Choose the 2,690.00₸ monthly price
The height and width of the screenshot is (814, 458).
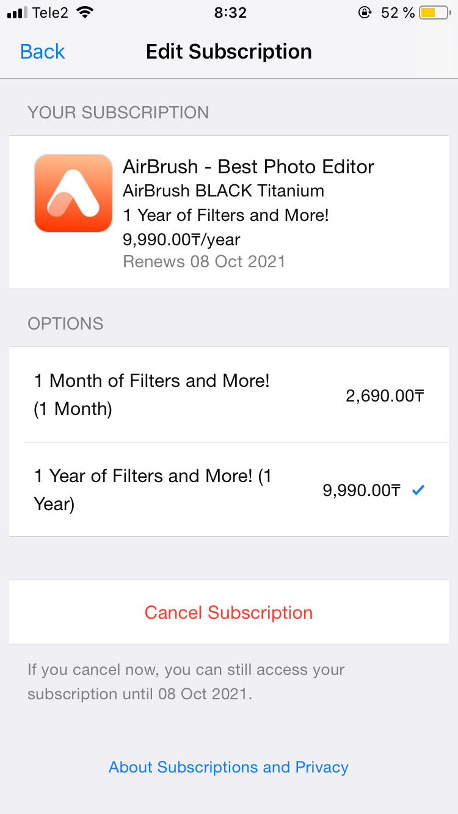click(385, 396)
